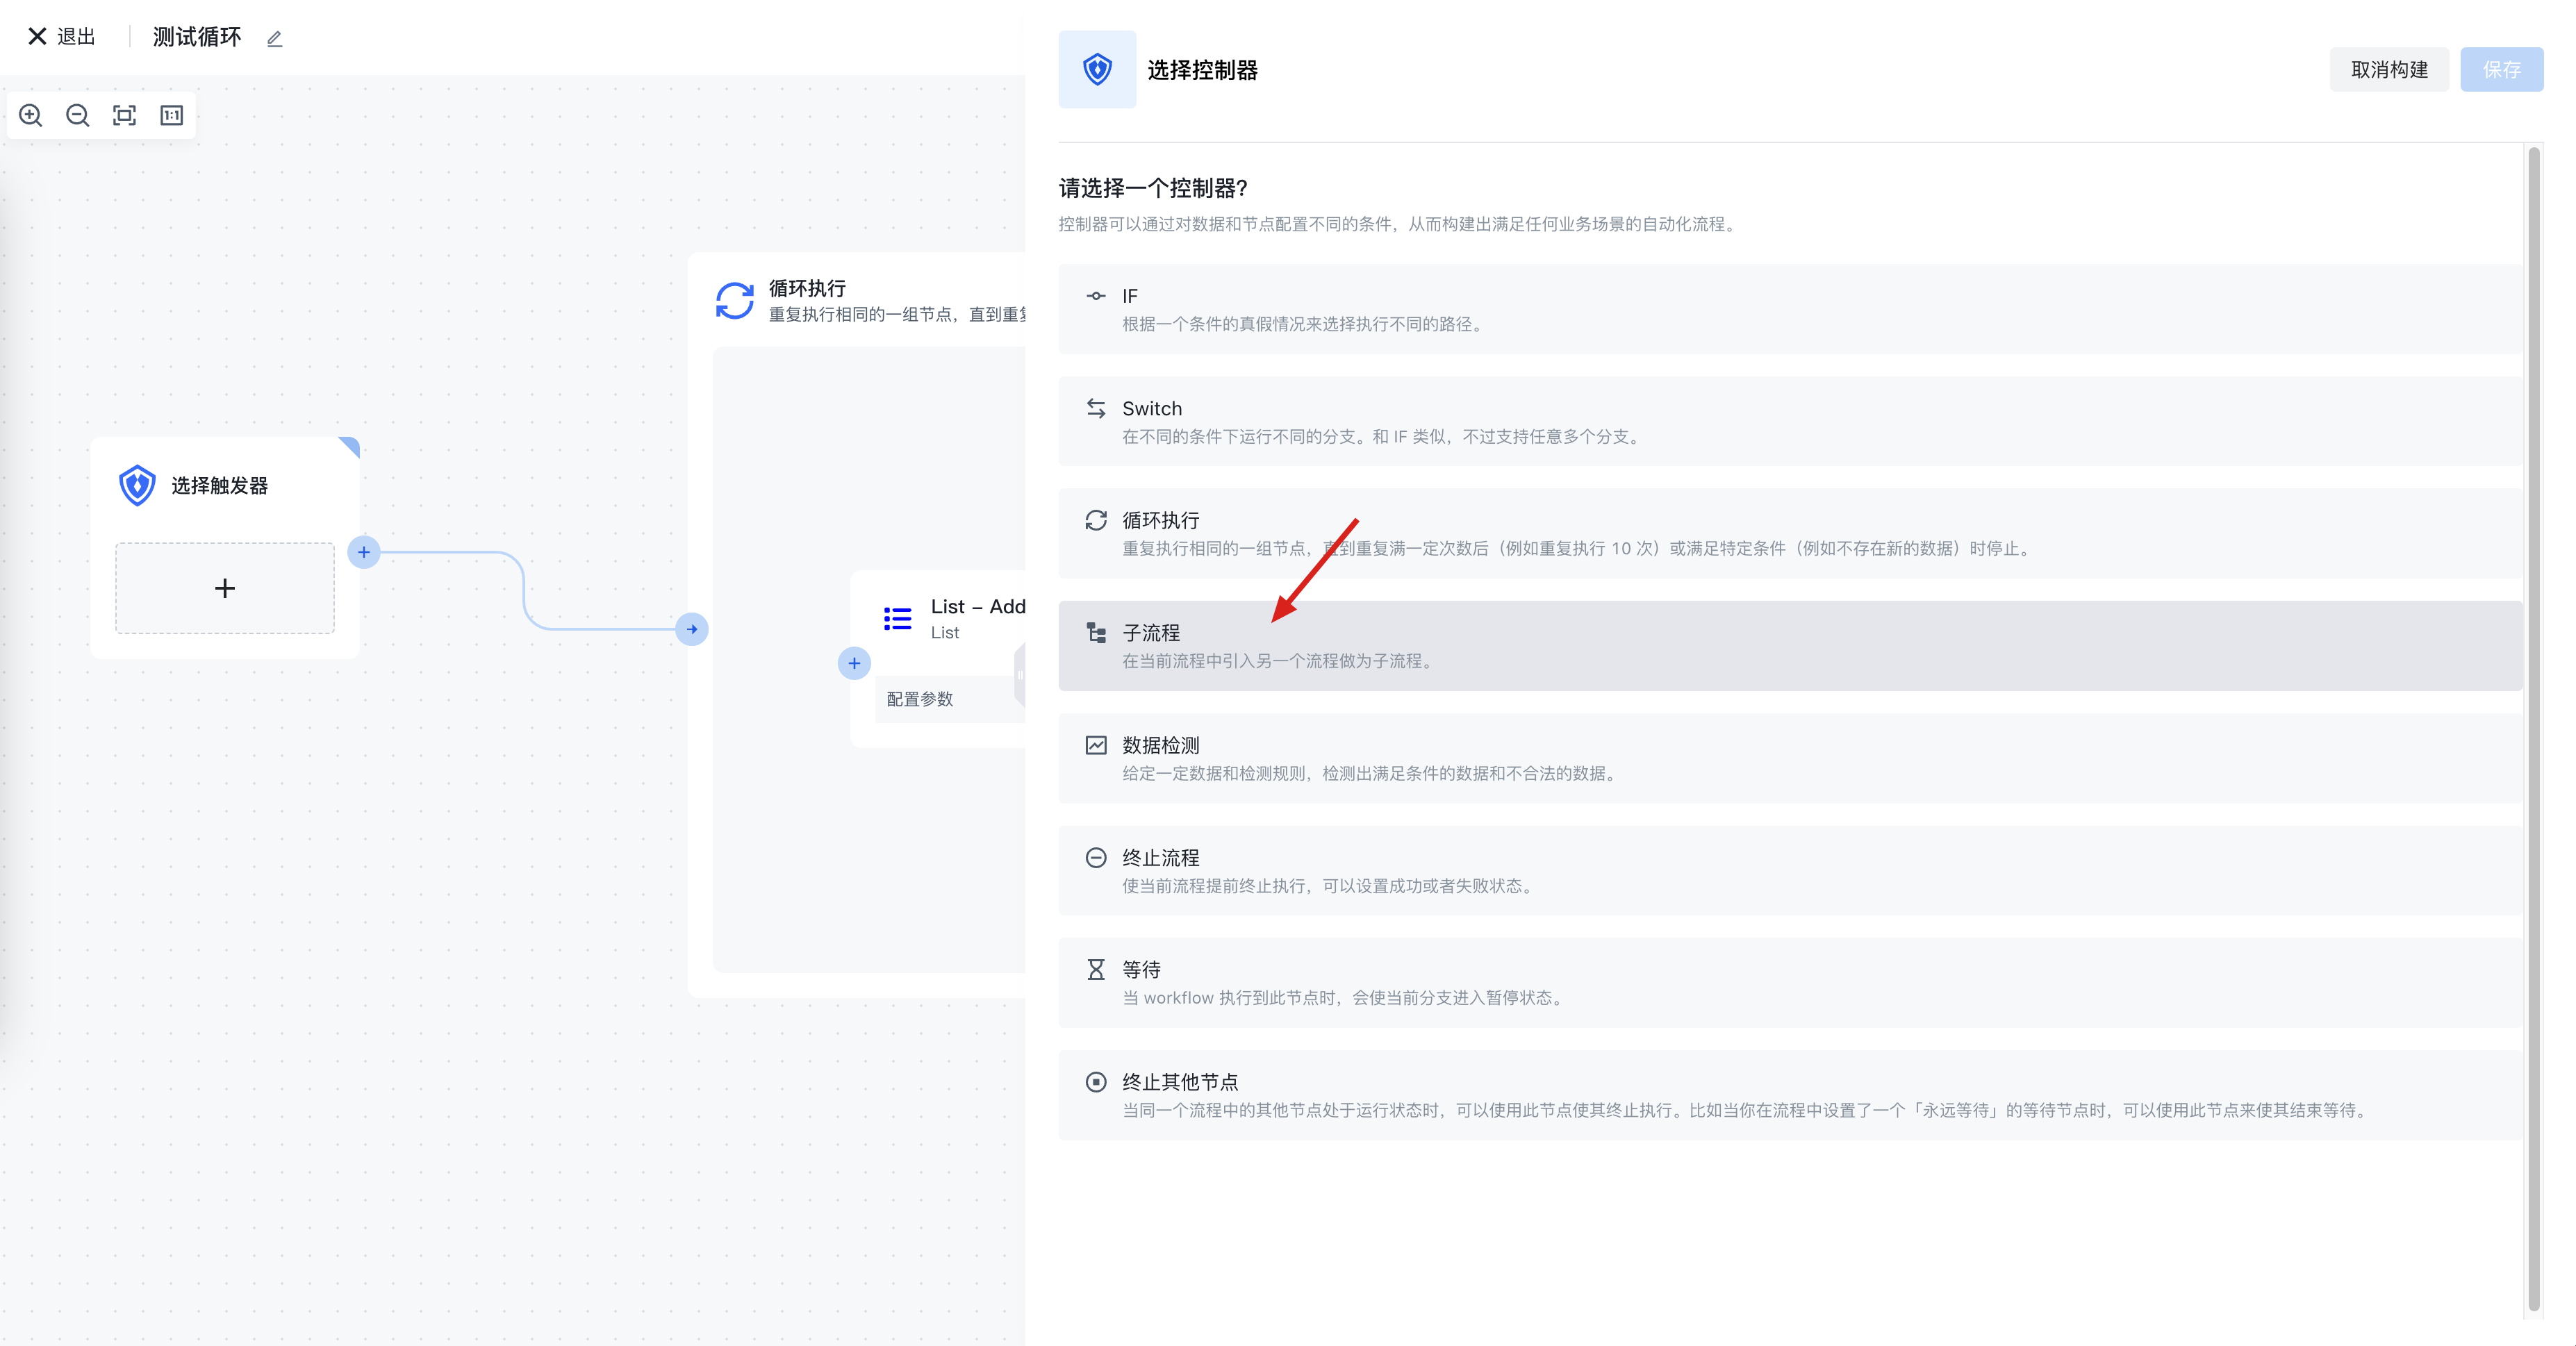Viewport: 2576px width, 1346px height.
Task: Click the List – Add node icon
Action: coord(897,618)
